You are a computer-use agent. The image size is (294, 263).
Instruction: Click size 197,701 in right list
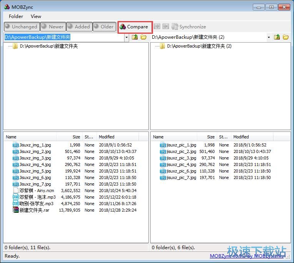coord(207,178)
